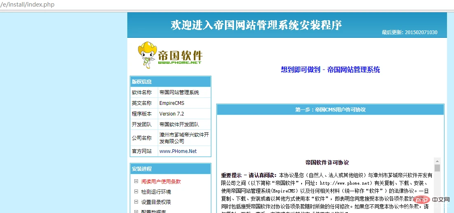Click the box icon beside 设置目录权限
The image size is (454, 213).
point(136,202)
